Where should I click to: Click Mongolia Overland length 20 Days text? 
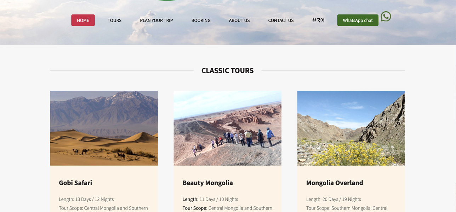[334, 199]
